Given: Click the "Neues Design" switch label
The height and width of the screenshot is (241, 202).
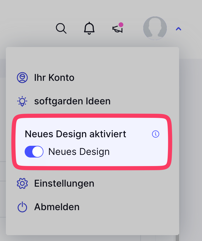Looking at the screenshot, I should 79,152.
